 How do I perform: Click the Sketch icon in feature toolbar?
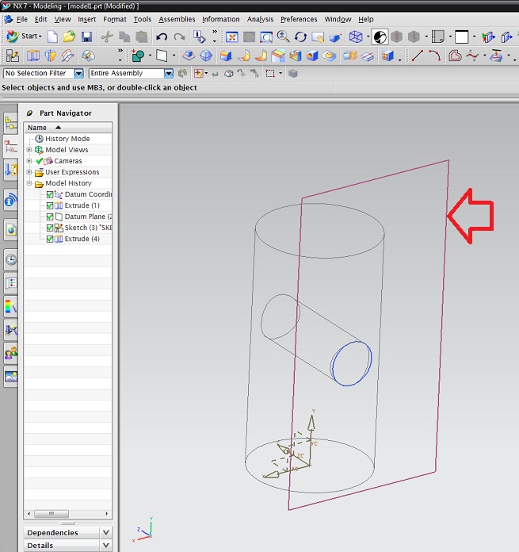[x=13, y=56]
